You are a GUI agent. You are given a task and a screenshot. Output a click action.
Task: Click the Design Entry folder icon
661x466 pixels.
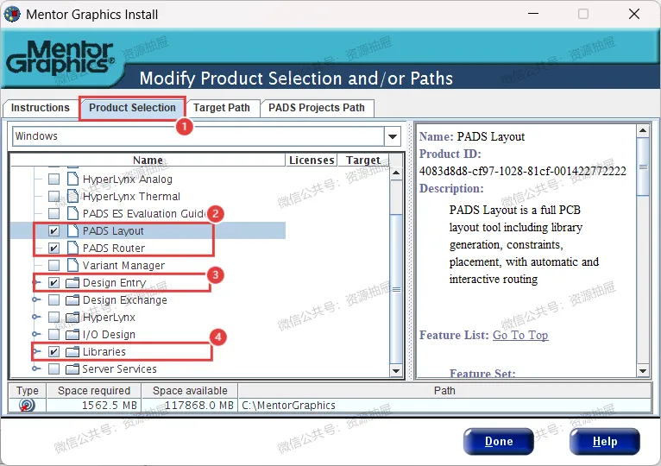[x=72, y=282]
